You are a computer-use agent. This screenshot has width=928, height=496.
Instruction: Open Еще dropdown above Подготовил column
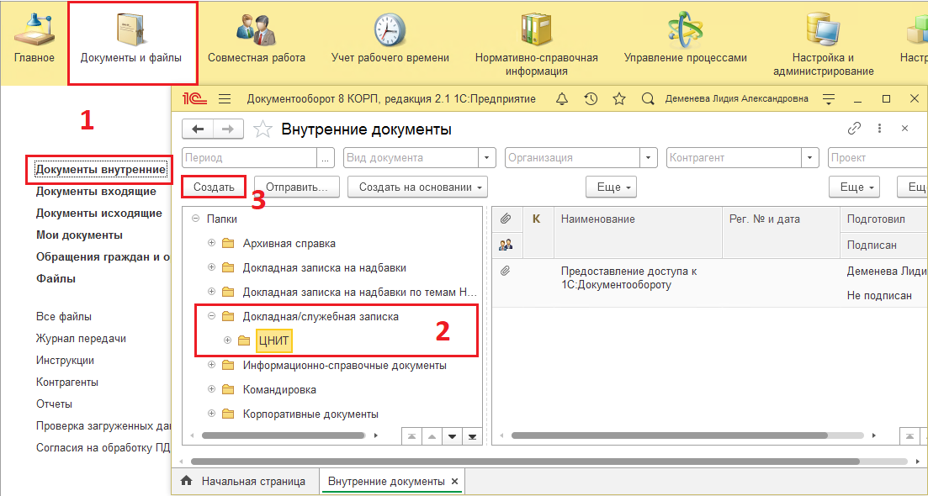click(x=854, y=187)
